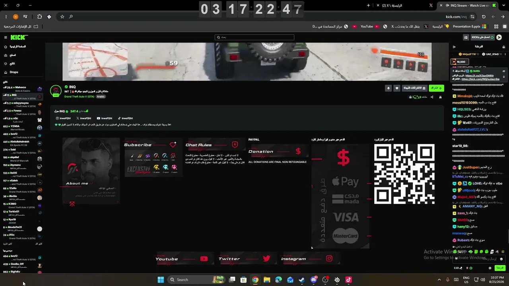Open Fawaz channel from sidebar list
This screenshot has height=286, width=509.
(x=22, y=112)
